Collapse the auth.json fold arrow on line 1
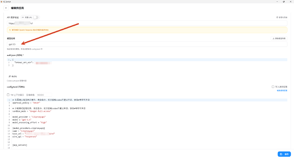Screen dimensions: 294x157 coord(11,60)
